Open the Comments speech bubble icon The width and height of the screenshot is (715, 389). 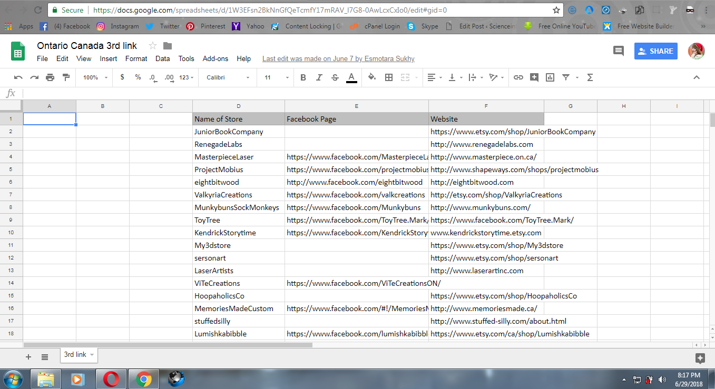pyautogui.click(x=619, y=51)
